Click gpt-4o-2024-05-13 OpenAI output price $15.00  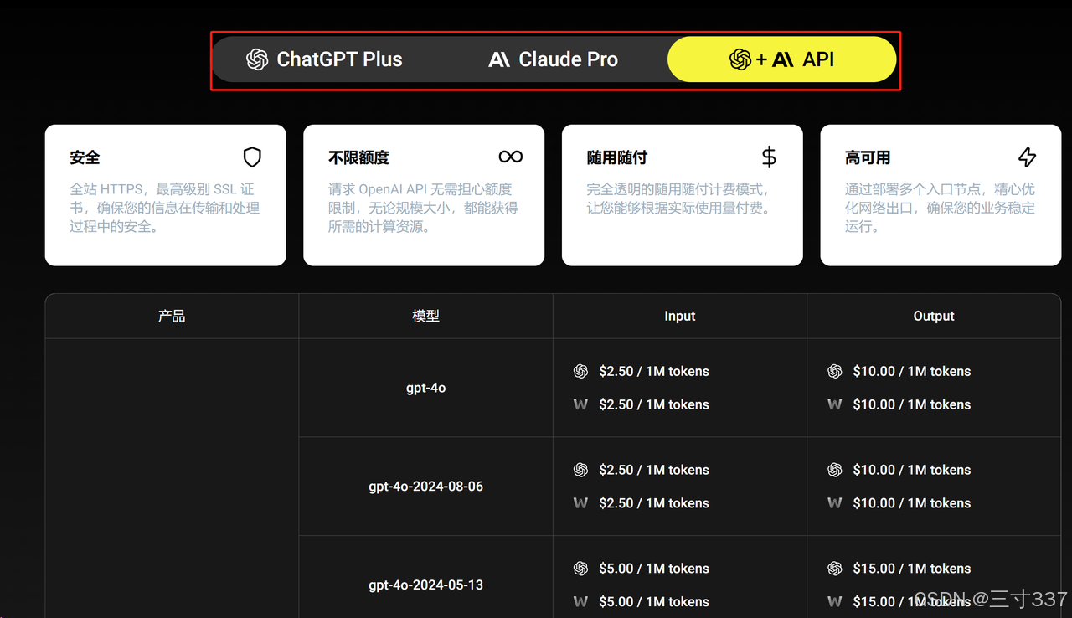[x=912, y=569]
